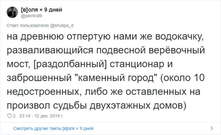The height and width of the screenshot is (135, 221).
Task: Visit the @pientrafil handle link
Action: tap(31, 16)
